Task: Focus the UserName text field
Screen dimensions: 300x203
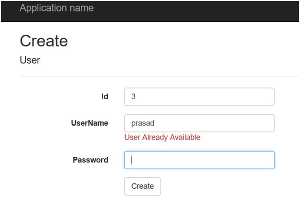Action: pos(199,123)
